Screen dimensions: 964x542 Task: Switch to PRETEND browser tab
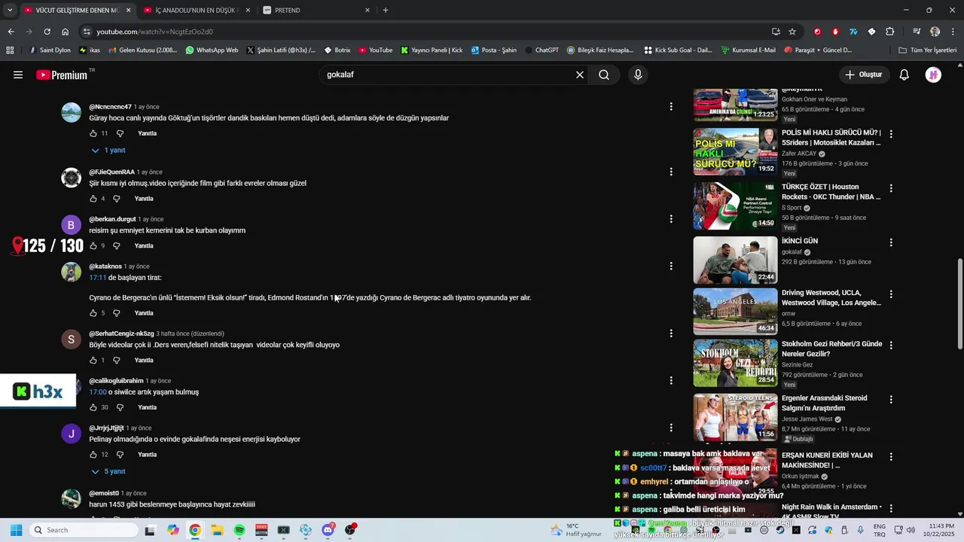click(x=316, y=10)
